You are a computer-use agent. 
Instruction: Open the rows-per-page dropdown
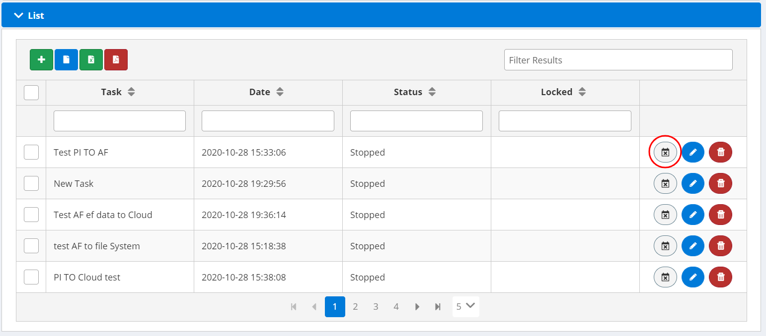pyautogui.click(x=465, y=306)
